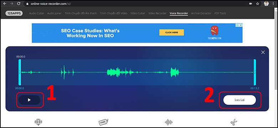The height and width of the screenshot is (128, 278).
Task: Open the Audio Cutter tool
Action: click(x=37, y=13)
